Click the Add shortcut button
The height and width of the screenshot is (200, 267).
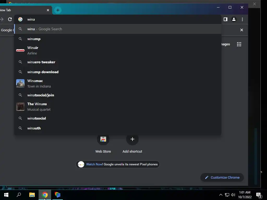132,144
